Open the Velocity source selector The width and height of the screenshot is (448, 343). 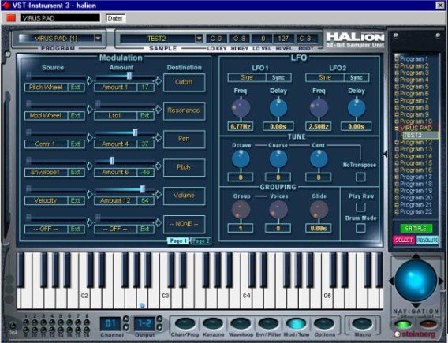(x=46, y=200)
